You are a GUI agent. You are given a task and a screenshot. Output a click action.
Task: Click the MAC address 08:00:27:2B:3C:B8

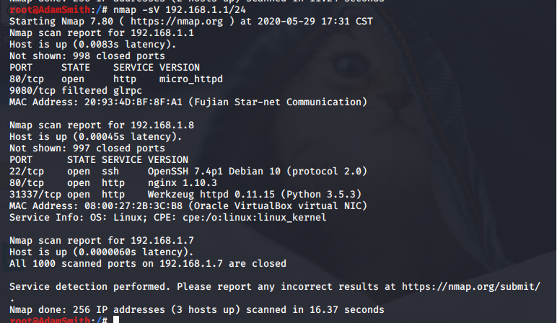coord(133,206)
